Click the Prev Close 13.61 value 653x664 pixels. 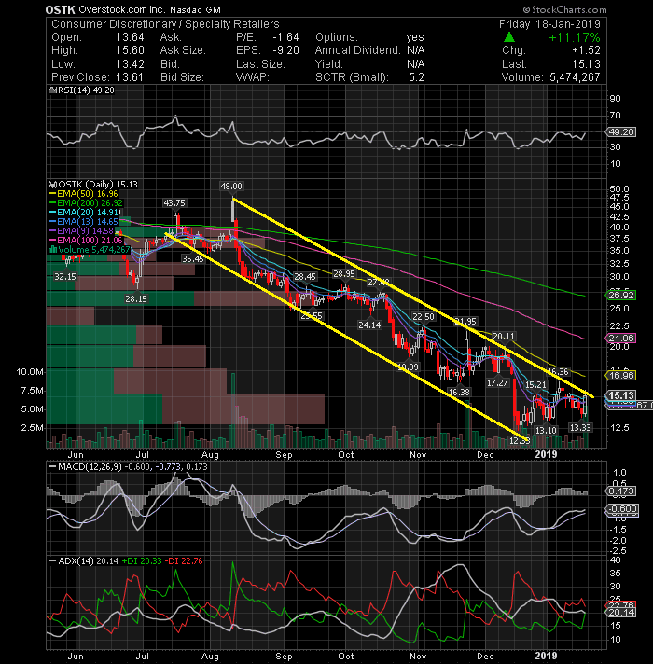coord(129,77)
